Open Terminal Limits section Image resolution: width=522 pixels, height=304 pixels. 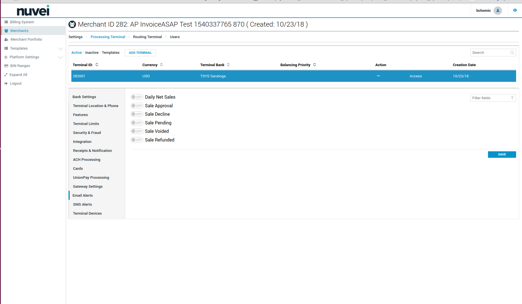click(86, 124)
